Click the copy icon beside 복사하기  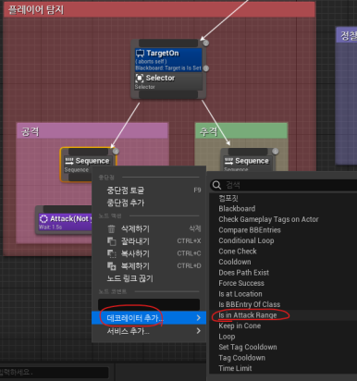[x=111, y=253]
